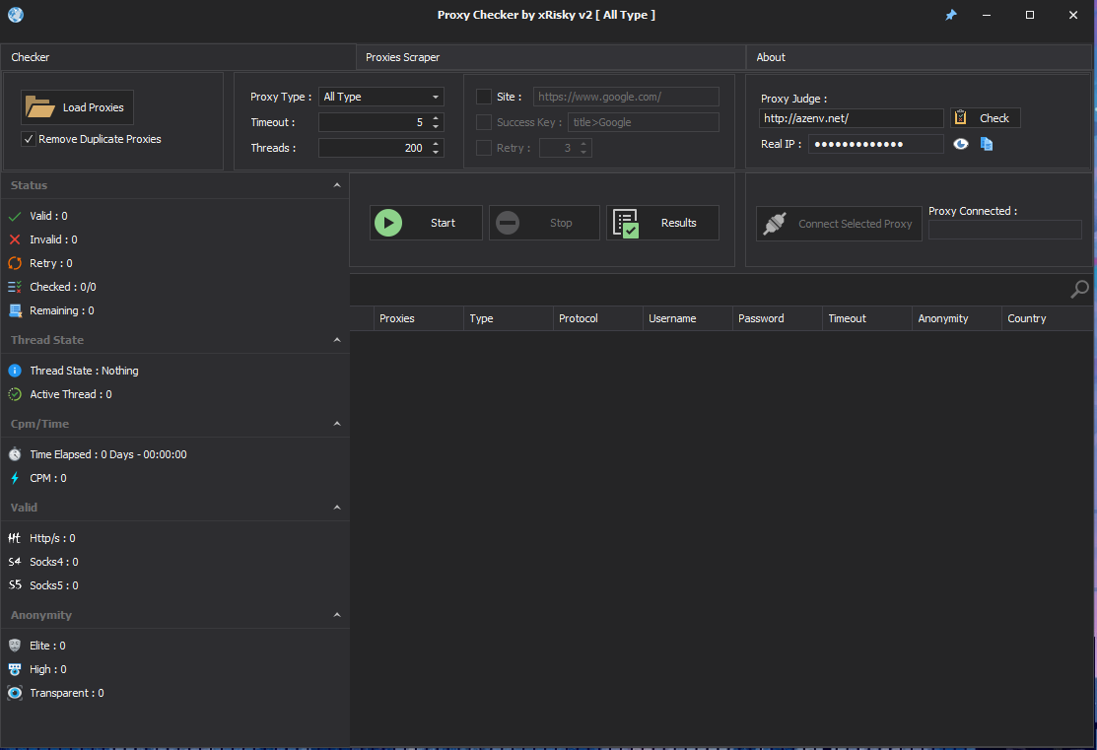
Task: Click the pin window icon in title bar
Action: [x=951, y=15]
